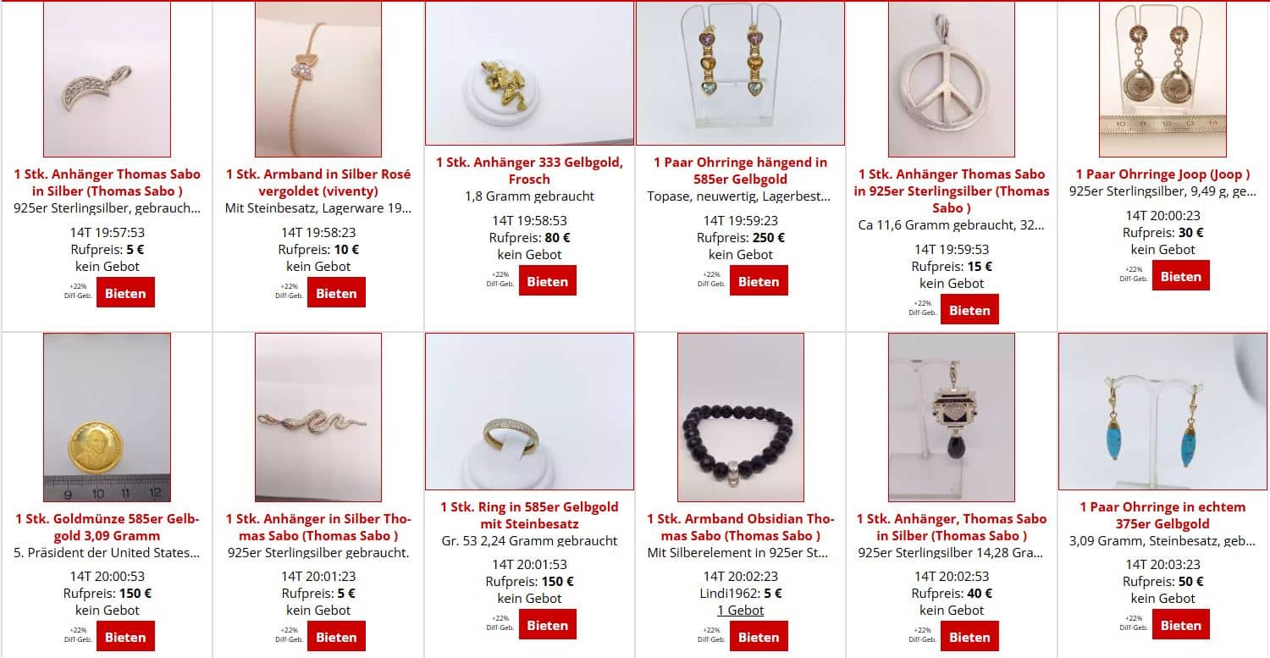Screen dimensions: 1270x658
Task: Bid on the Armband Silber Rosé vergoldet
Action: (336, 292)
